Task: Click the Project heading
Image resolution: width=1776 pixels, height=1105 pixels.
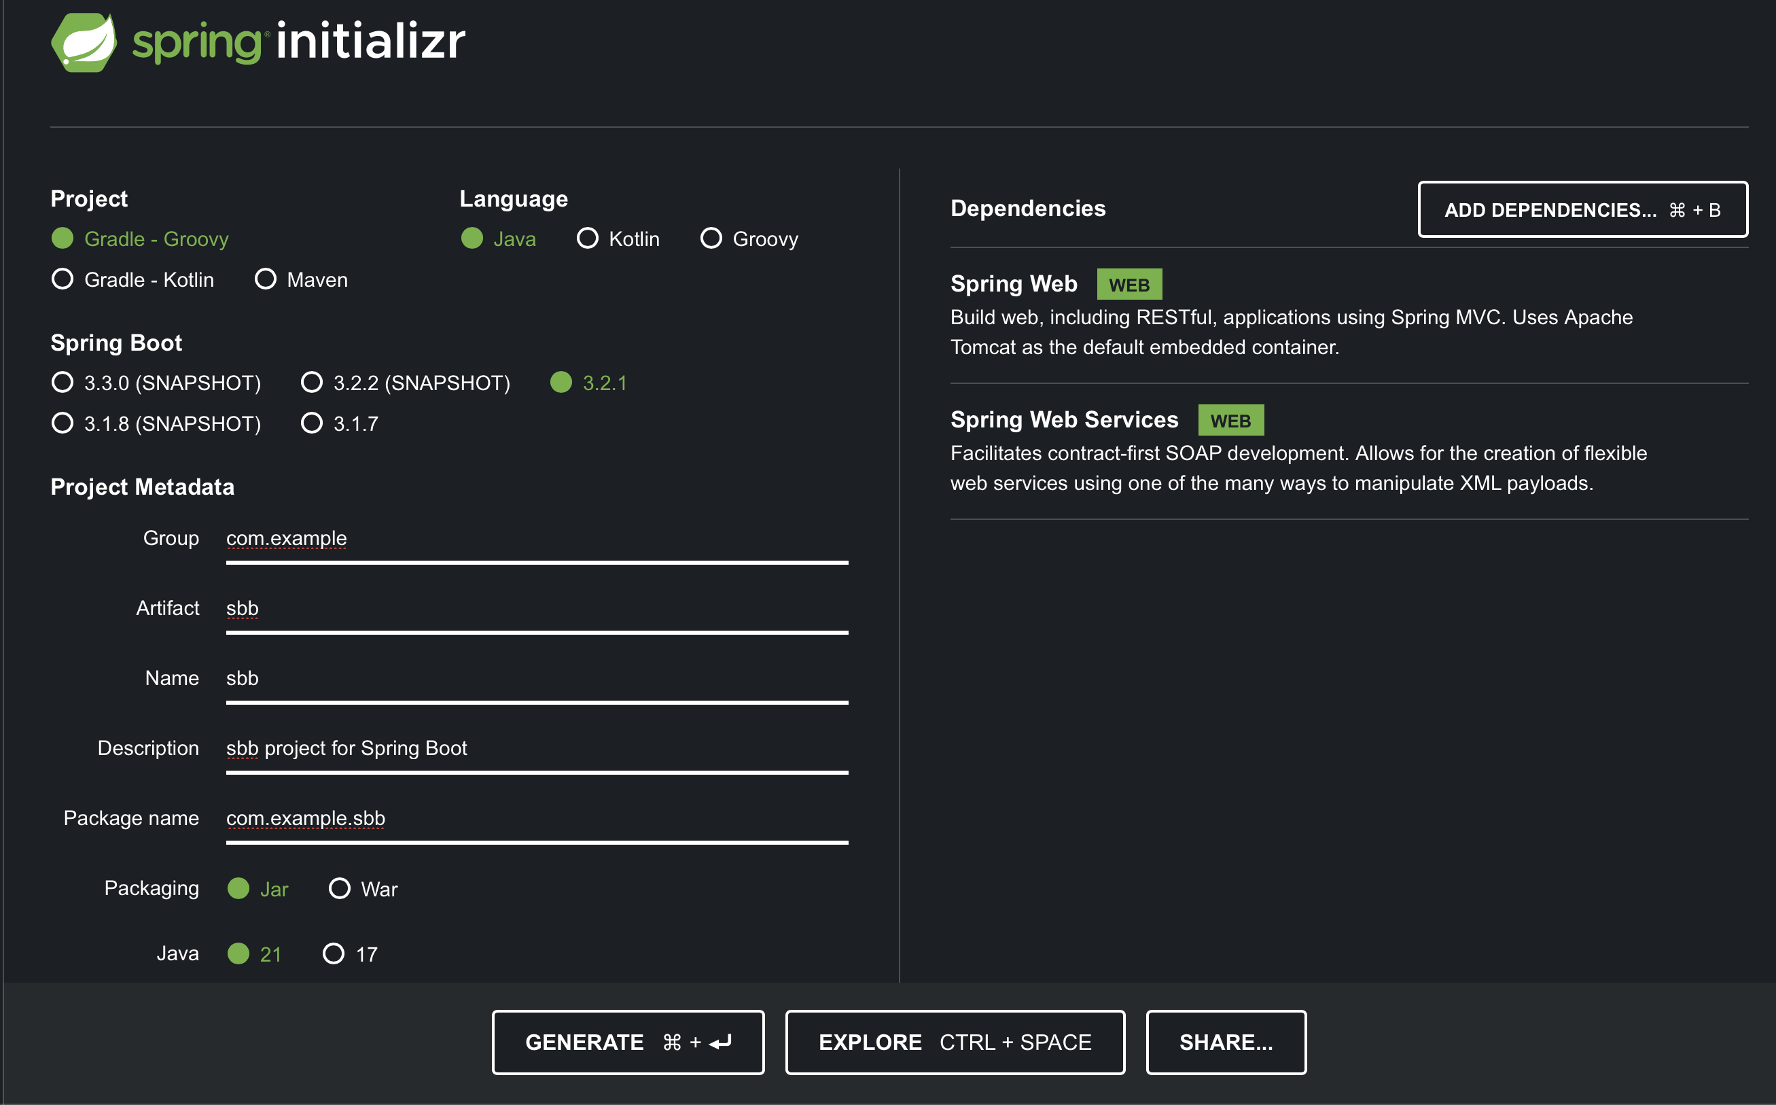Action: (89, 199)
